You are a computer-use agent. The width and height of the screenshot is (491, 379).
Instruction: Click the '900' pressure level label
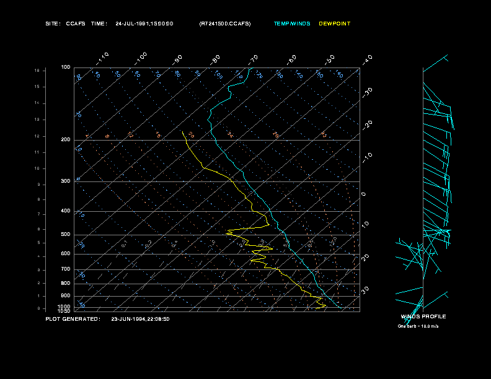(66, 296)
